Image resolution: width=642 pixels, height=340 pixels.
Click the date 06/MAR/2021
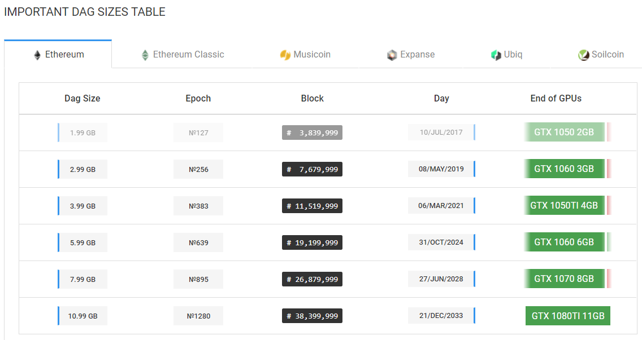click(441, 206)
